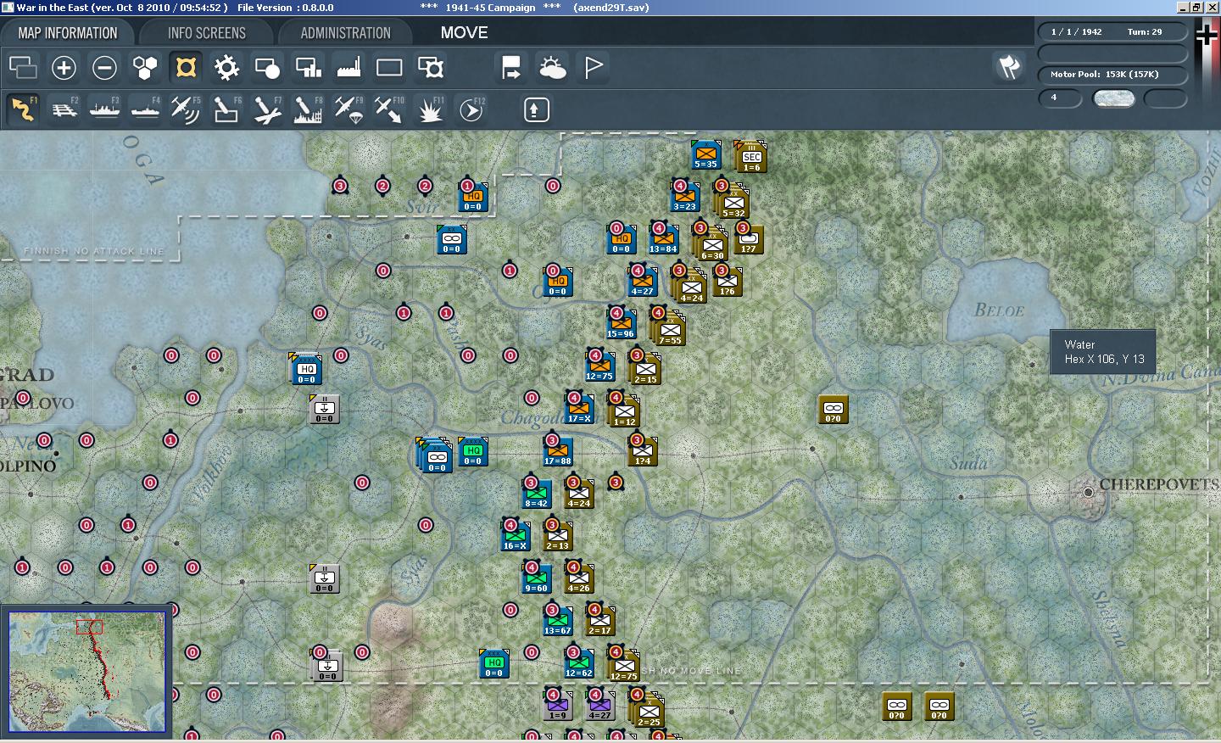Select the SEC 1=6 unit counter
Screen dimensions: 1221x743
point(751,157)
